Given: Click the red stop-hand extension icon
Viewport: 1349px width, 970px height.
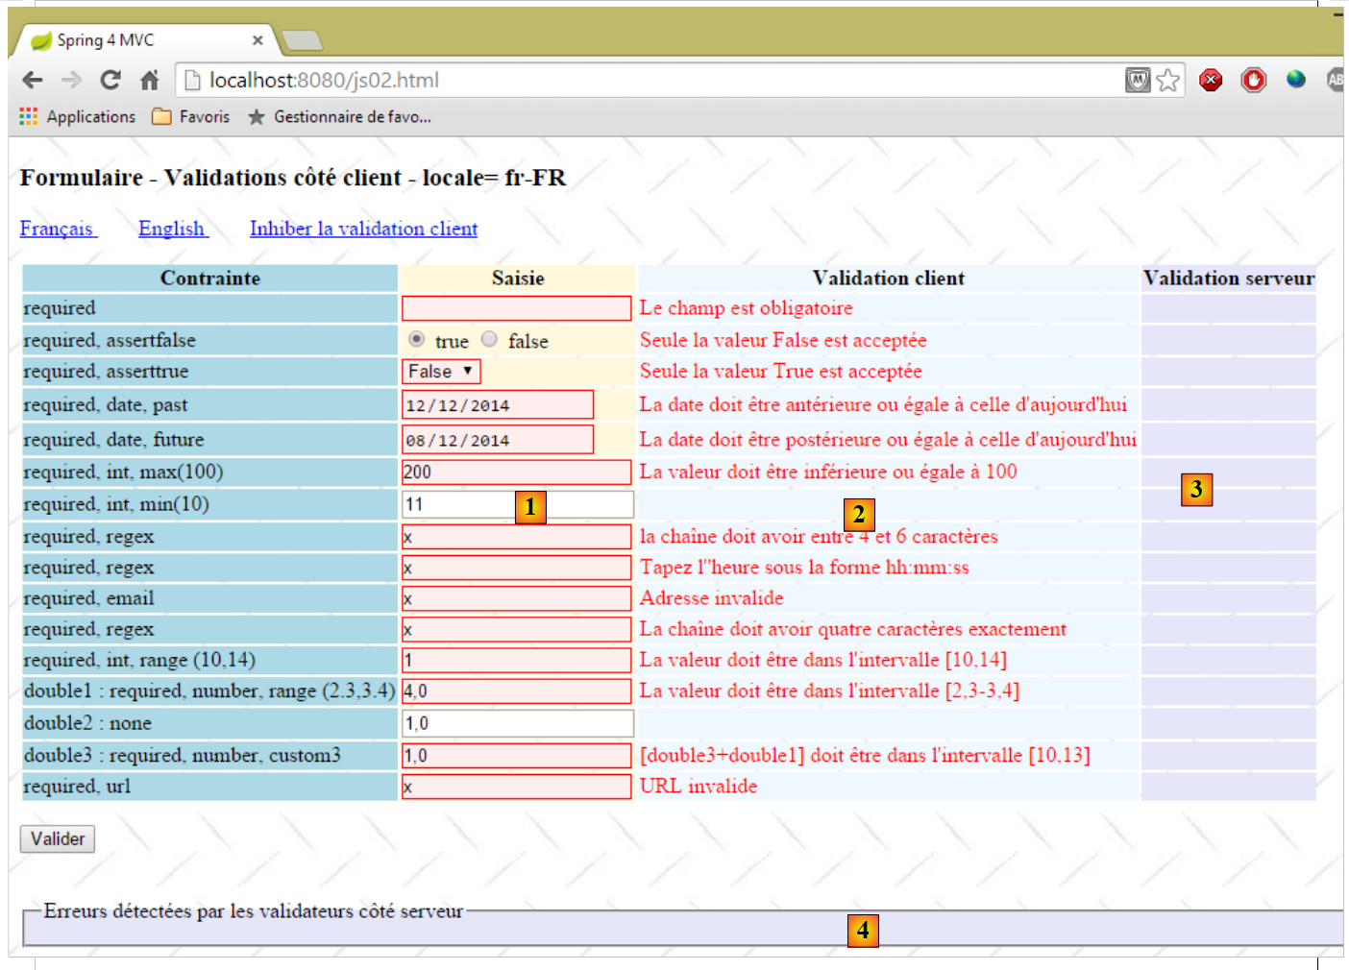Looking at the screenshot, I should (1253, 81).
